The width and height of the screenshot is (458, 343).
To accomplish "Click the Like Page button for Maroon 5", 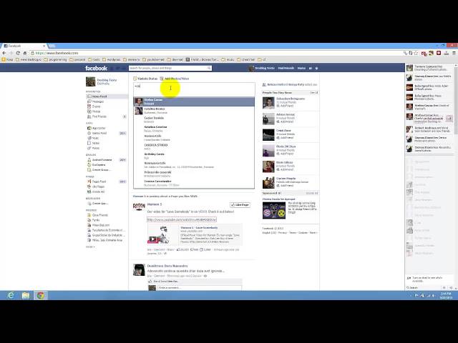I will pyautogui.click(x=240, y=205).
